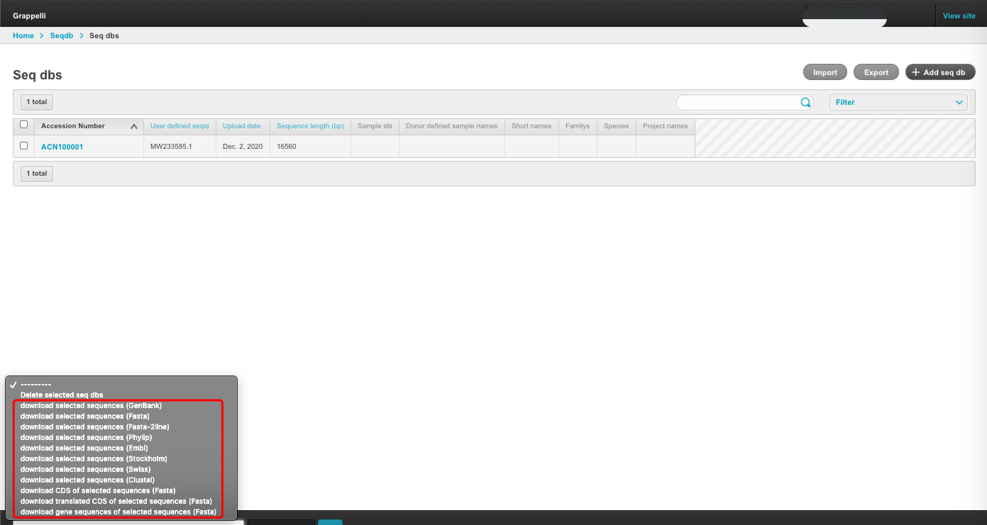Click the Import button
This screenshot has height=525, width=987.
825,72
